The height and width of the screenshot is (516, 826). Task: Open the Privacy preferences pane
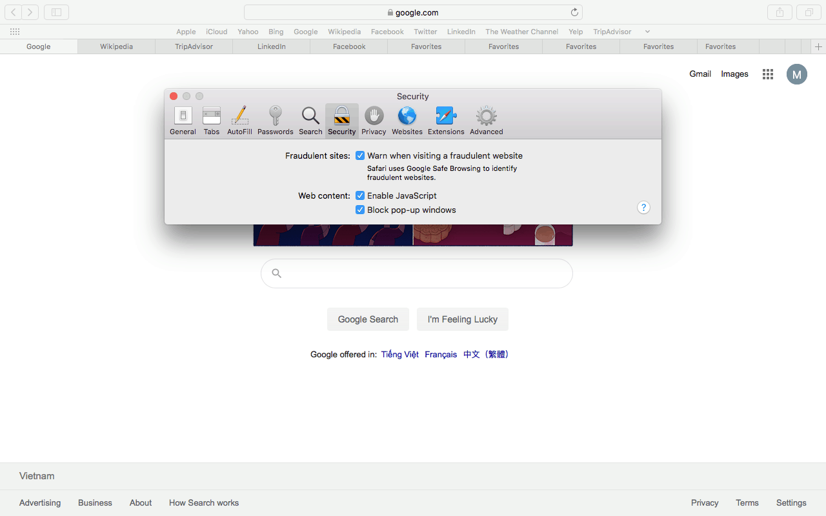[x=374, y=121]
